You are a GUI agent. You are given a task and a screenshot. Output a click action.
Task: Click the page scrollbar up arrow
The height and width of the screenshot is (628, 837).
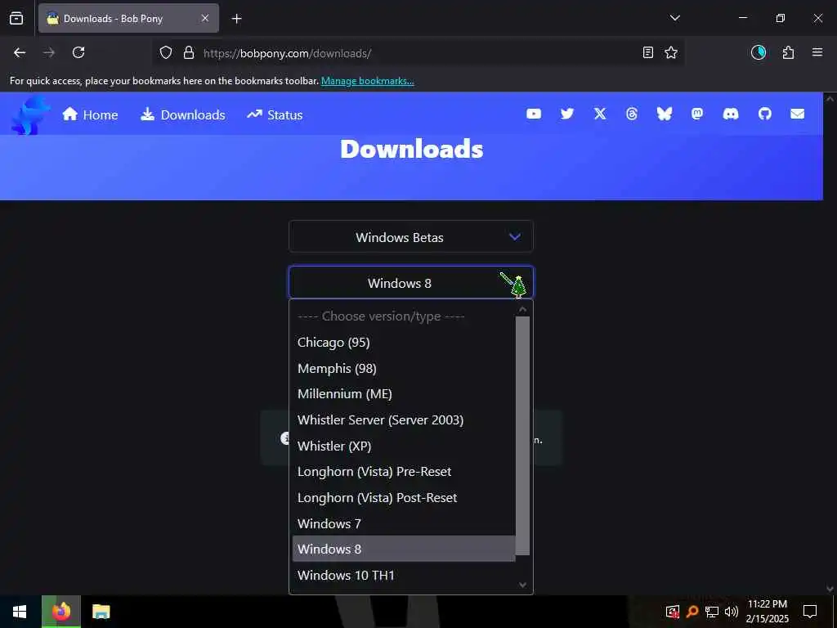(x=830, y=98)
